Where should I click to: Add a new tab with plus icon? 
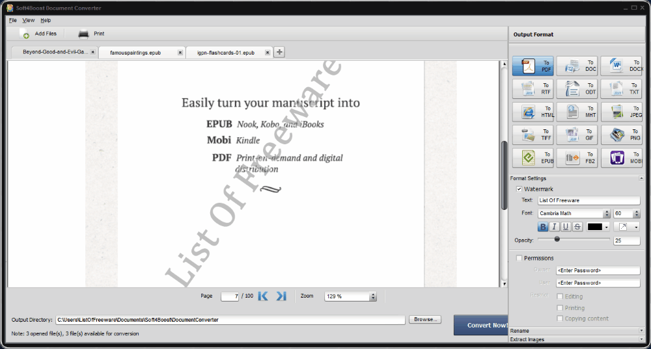coord(279,52)
